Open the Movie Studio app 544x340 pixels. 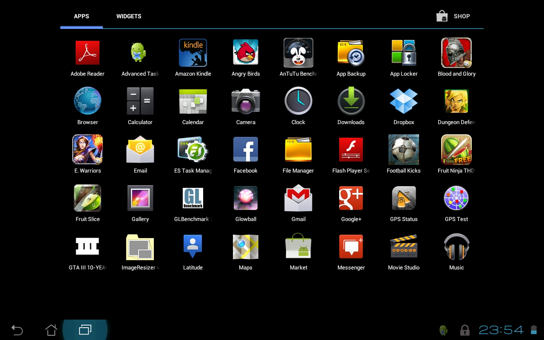coord(404,246)
